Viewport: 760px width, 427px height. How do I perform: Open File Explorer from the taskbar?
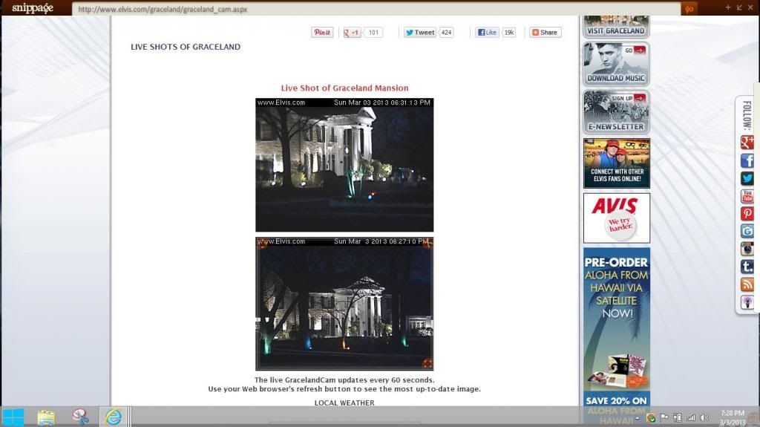[46, 417]
